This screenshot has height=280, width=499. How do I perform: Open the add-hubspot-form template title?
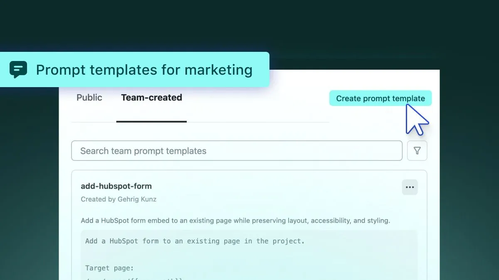[x=116, y=186]
